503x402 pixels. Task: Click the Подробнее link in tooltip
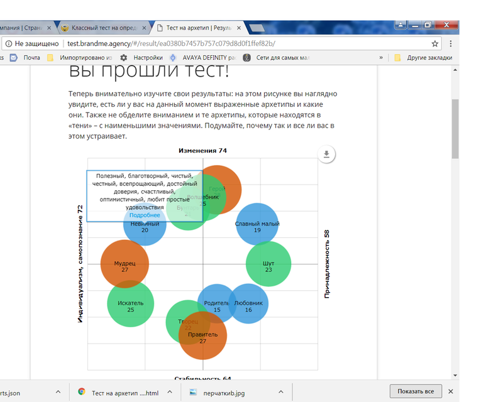tap(145, 215)
